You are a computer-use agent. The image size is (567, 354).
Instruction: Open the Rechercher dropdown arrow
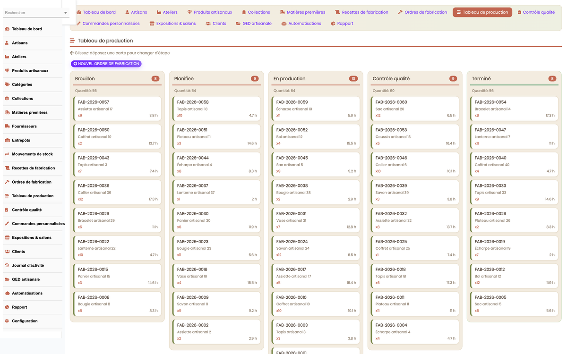(65, 13)
